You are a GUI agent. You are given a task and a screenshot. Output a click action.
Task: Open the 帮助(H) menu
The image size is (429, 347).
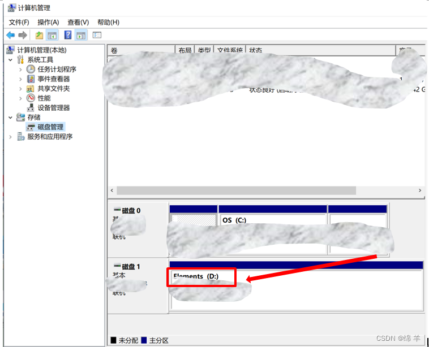[x=108, y=22]
